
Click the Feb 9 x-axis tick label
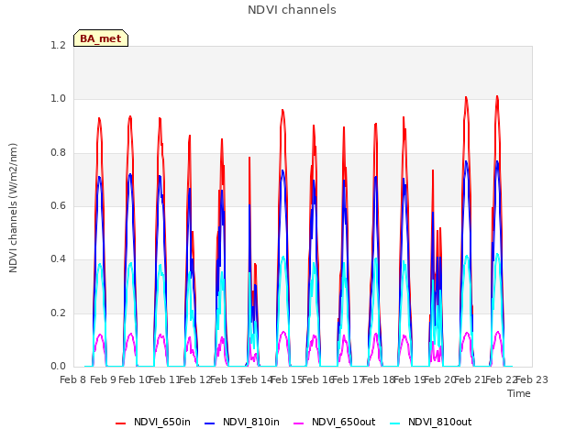click(x=104, y=379)
